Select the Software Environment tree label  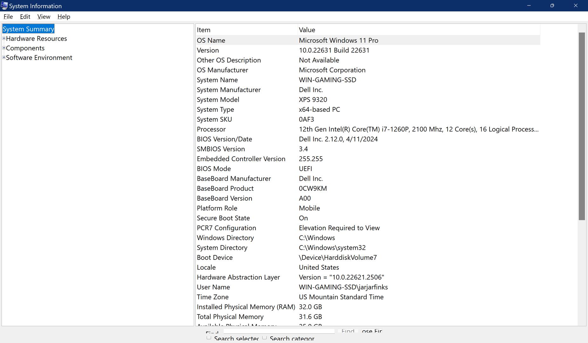[x=39, y=57]
